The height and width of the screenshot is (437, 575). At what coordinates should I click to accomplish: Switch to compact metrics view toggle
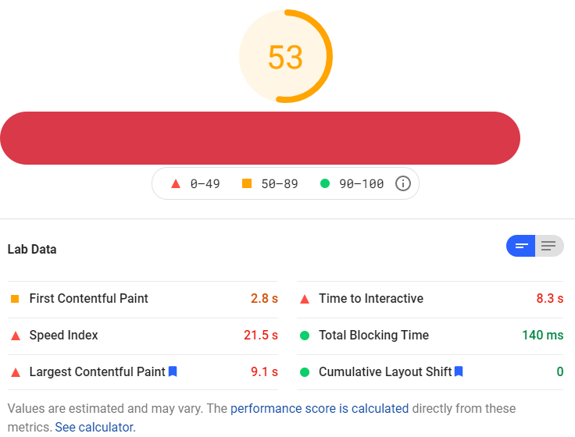click(521, 246)
